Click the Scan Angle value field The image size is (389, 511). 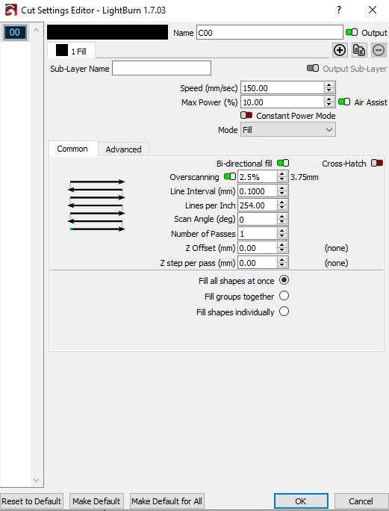(x=258, y=220)
